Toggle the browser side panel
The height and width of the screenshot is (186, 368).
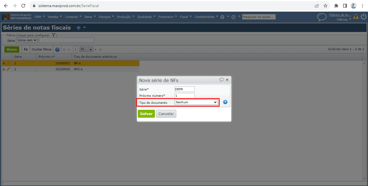pos(345,6)
